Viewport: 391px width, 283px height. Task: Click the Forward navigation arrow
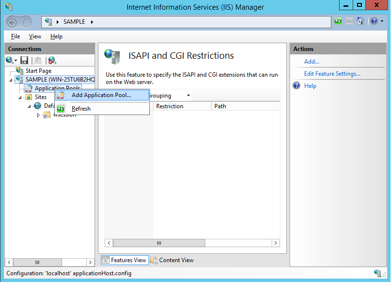[x=27, y=23]
